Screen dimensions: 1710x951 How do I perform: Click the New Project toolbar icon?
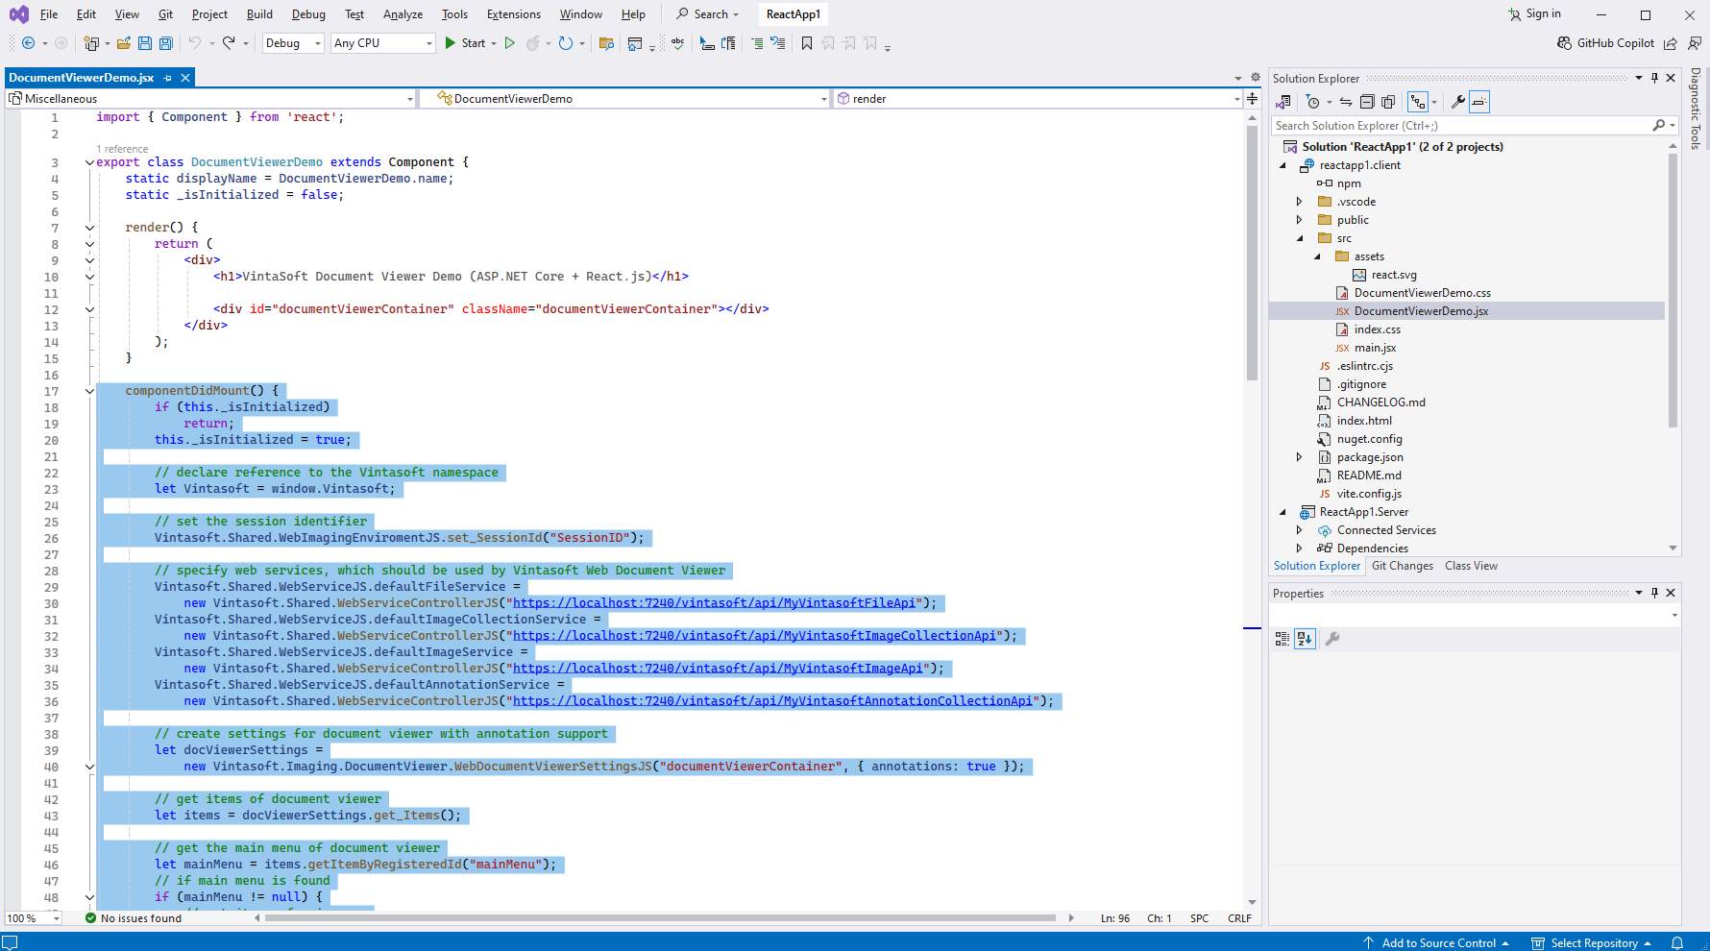(x=91, y=43)
